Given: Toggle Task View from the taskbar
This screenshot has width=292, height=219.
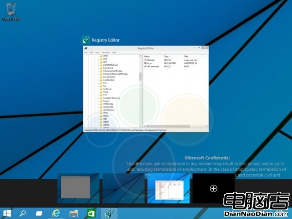Looking at the screenshot, I should click(x=39, y=213).
